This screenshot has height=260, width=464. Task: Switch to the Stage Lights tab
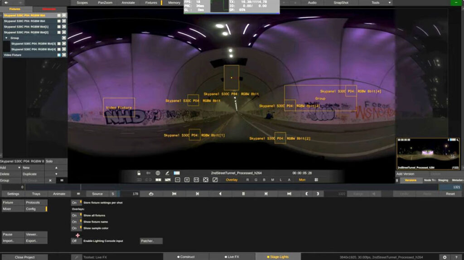(x=278, y=257)
